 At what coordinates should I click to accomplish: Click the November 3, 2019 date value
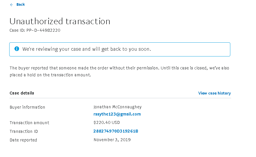(x=112, y=140)
